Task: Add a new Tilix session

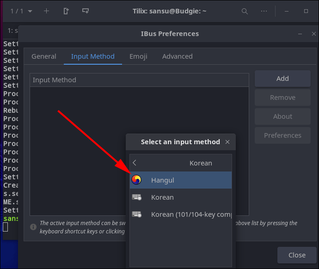Action: pyautogui.click(x=46, y=11)
